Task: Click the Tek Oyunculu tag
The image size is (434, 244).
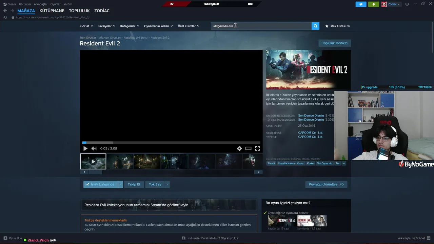Action: pos(324,163)
